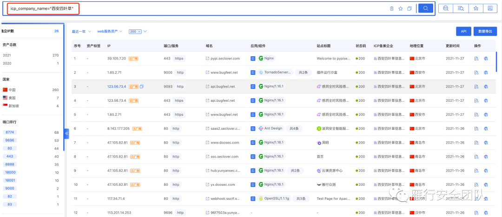Open external link icon for www.doosec.com
This screenshot has height=217, width=502.
pos(207,143)
